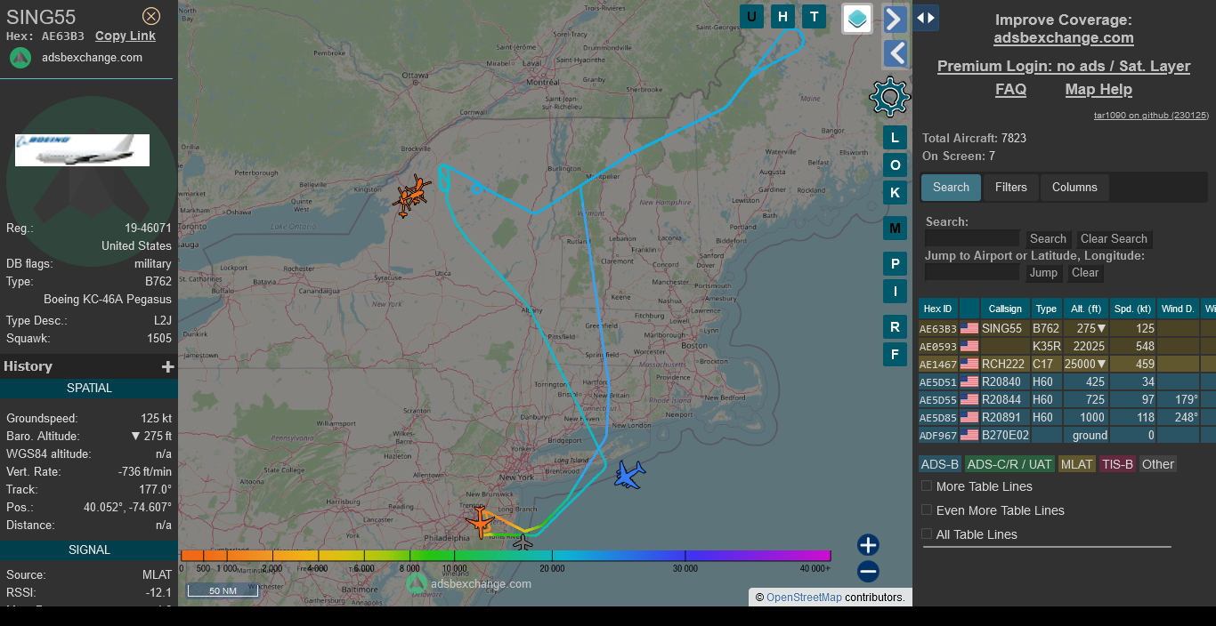Viewport: 1216px width, 626px height.
Task: Click the ADS-B legend swatch
Action: click(x=940, y=464)
